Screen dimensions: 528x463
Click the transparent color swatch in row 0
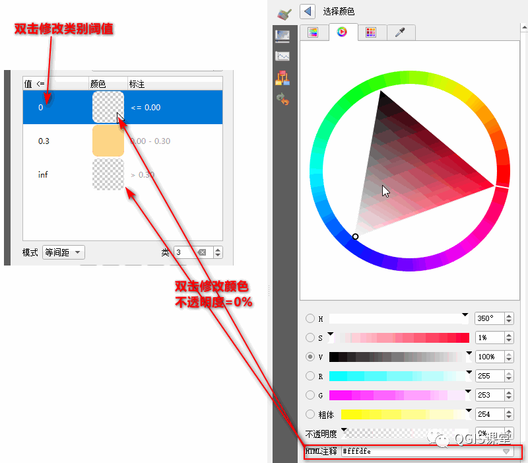[108, 107]
